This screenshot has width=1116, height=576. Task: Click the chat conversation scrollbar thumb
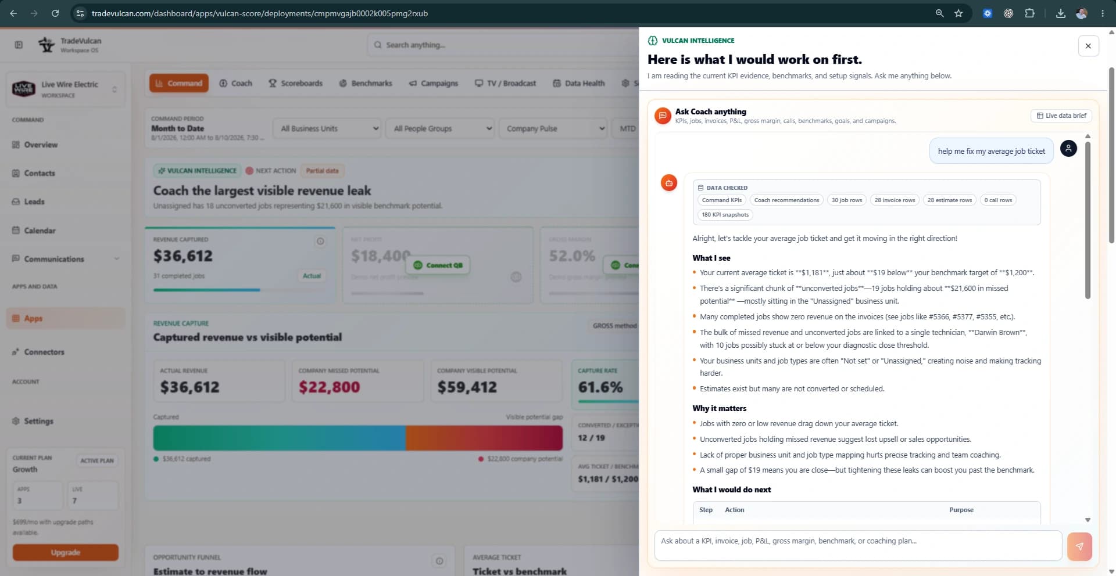coord(1088,219)
